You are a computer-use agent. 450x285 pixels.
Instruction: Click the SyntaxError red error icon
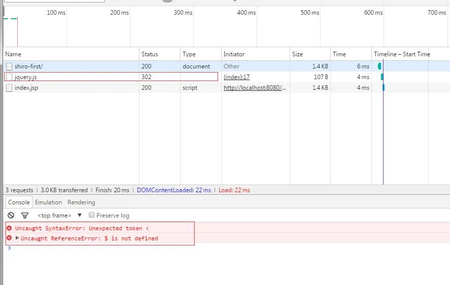pos(9,228)
